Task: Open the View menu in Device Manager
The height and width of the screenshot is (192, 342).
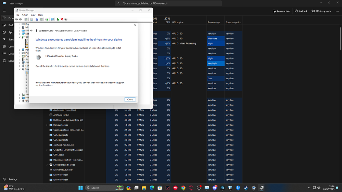Action: pos(33,15)
